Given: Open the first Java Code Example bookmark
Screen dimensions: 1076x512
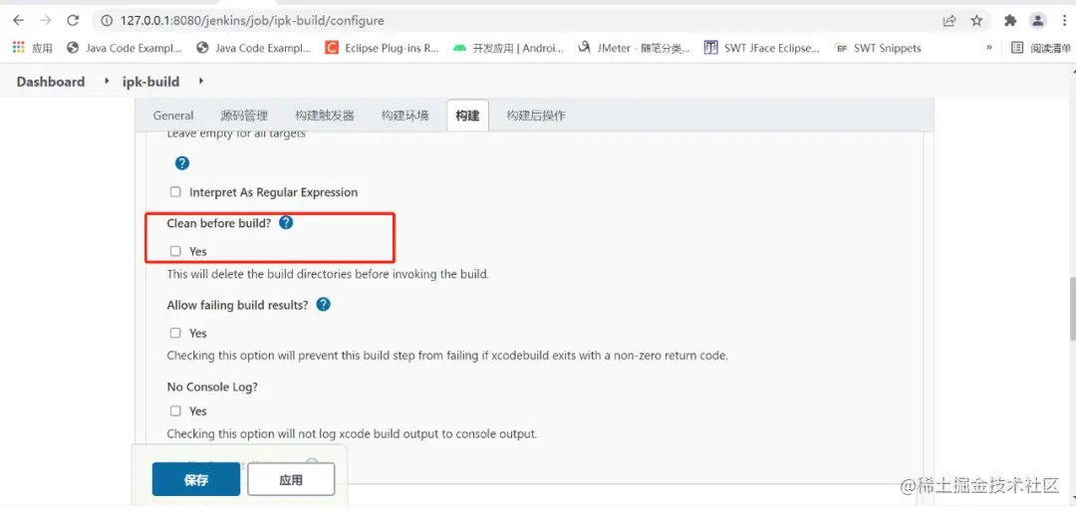Looking at the screenshot, I should (x=124, y=48).
